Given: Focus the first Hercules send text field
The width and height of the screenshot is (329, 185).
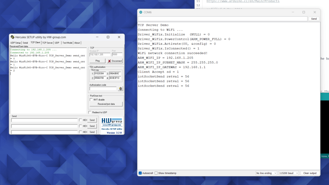Looking at the screenshot, I should coord(44,120).
